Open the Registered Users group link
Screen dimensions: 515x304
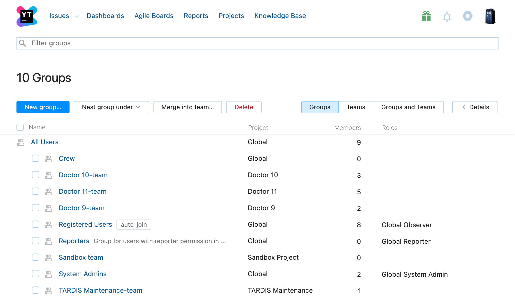point(85,224)
